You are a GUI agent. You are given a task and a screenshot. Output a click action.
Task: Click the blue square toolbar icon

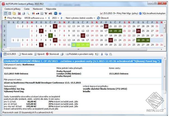click(x=56, y=13)
